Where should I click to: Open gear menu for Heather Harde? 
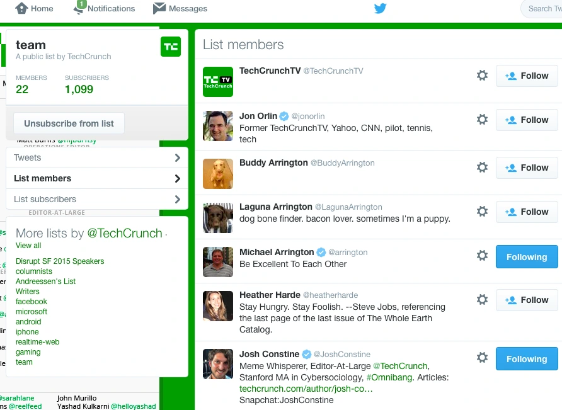482,300
